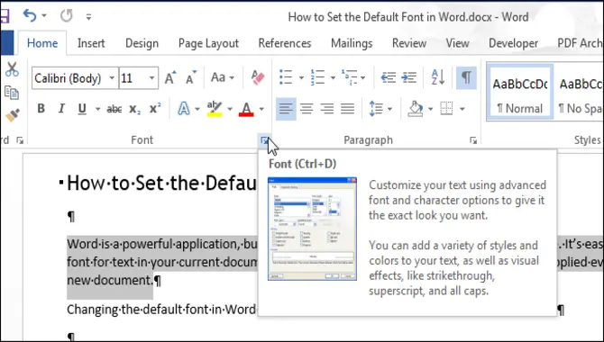Click Increase Indent icon
Image resolution: width=604 pixels, height=342 pixels.
[408, 77]
